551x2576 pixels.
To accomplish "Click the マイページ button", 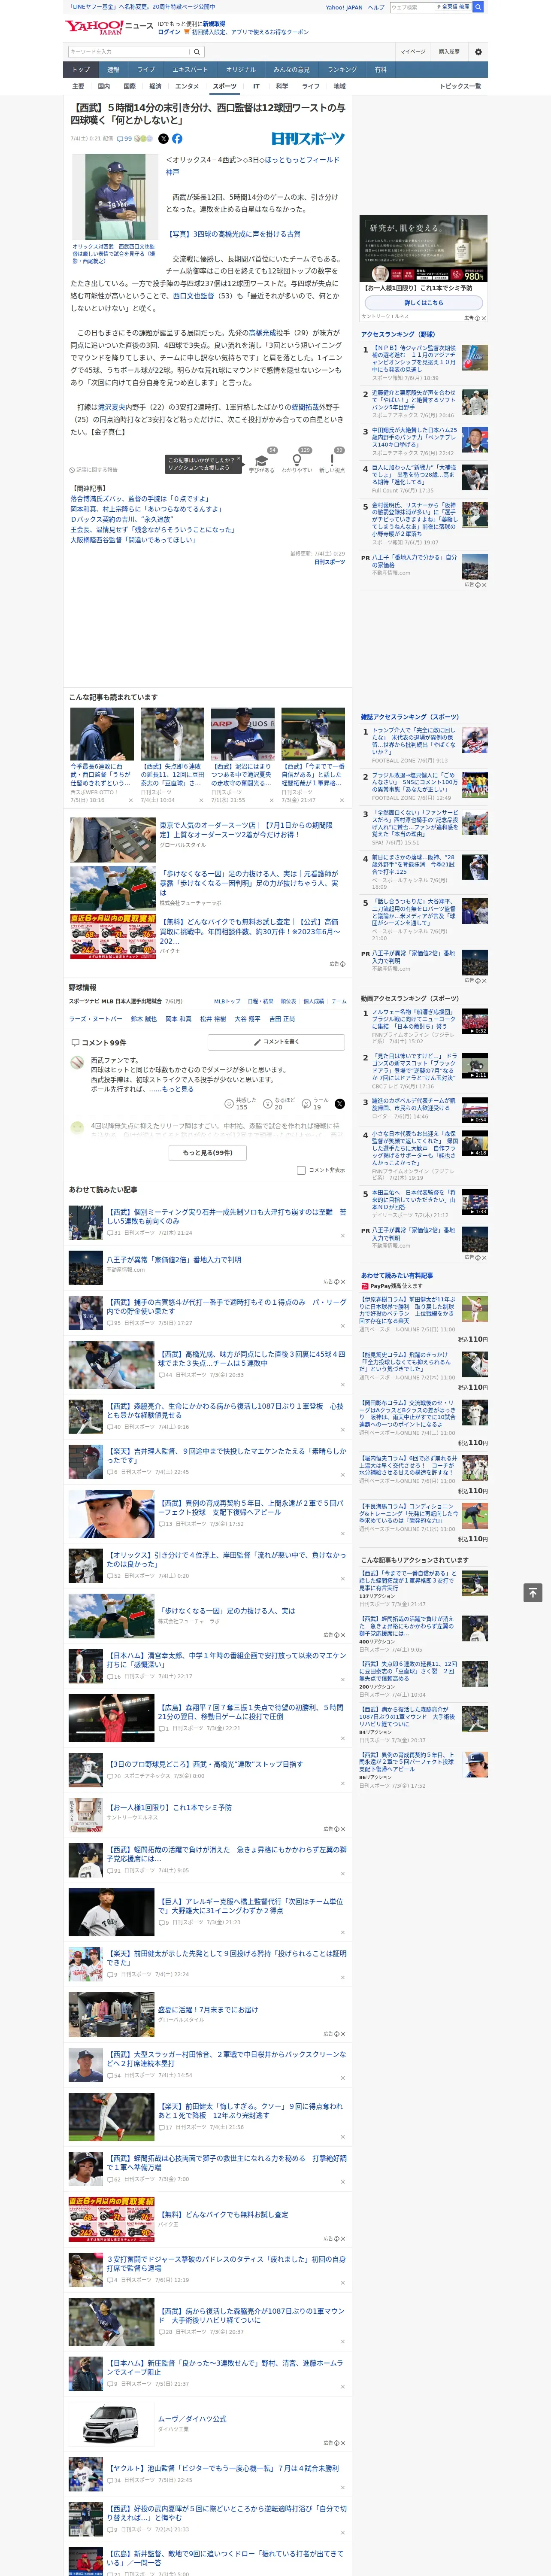I will coord(412,51).
